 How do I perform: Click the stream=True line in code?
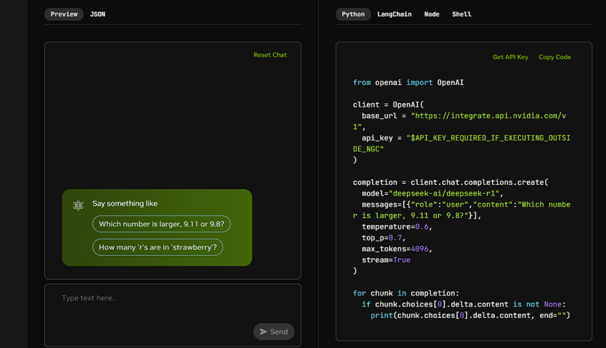386,260
